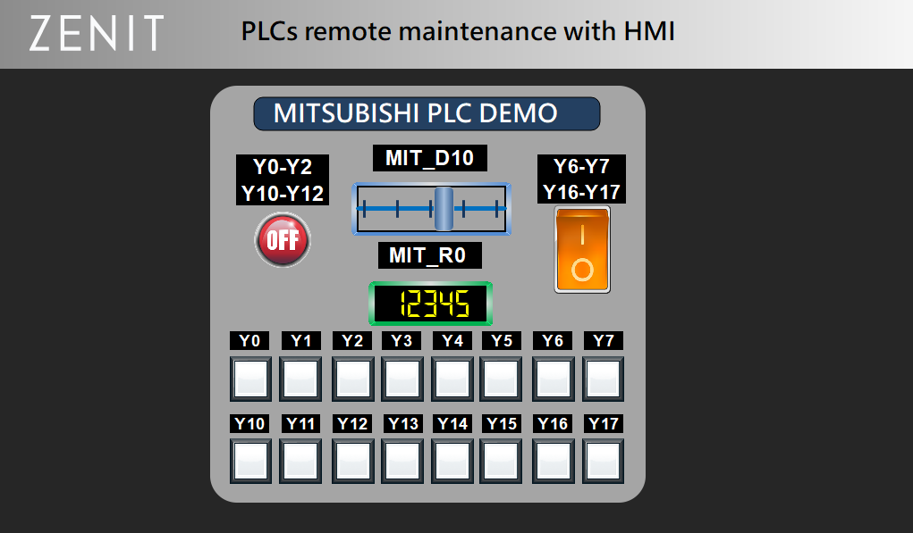The height and width of the screenshot is (533, 913).
Task: Click the MIT_D10 label
Action: [430, 158]
